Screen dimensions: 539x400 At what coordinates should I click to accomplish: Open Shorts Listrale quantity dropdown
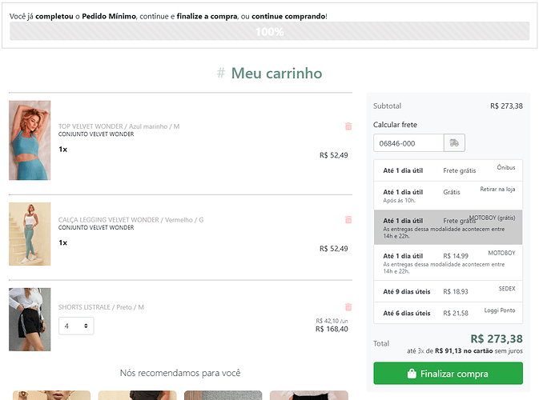coord(76,326)
